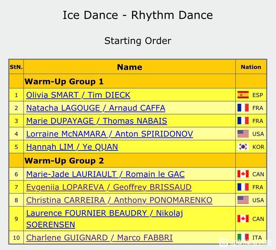Open Christina CARREIRA / Anthony PONOMARENKO link
This screenshot has height=250, width=276.
119,200
